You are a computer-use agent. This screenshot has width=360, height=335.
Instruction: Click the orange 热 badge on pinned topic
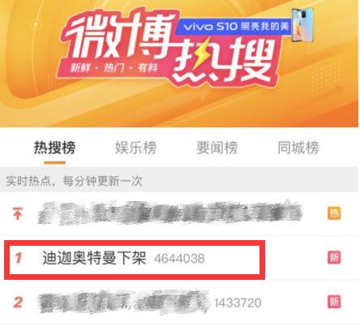coord(334,213)
